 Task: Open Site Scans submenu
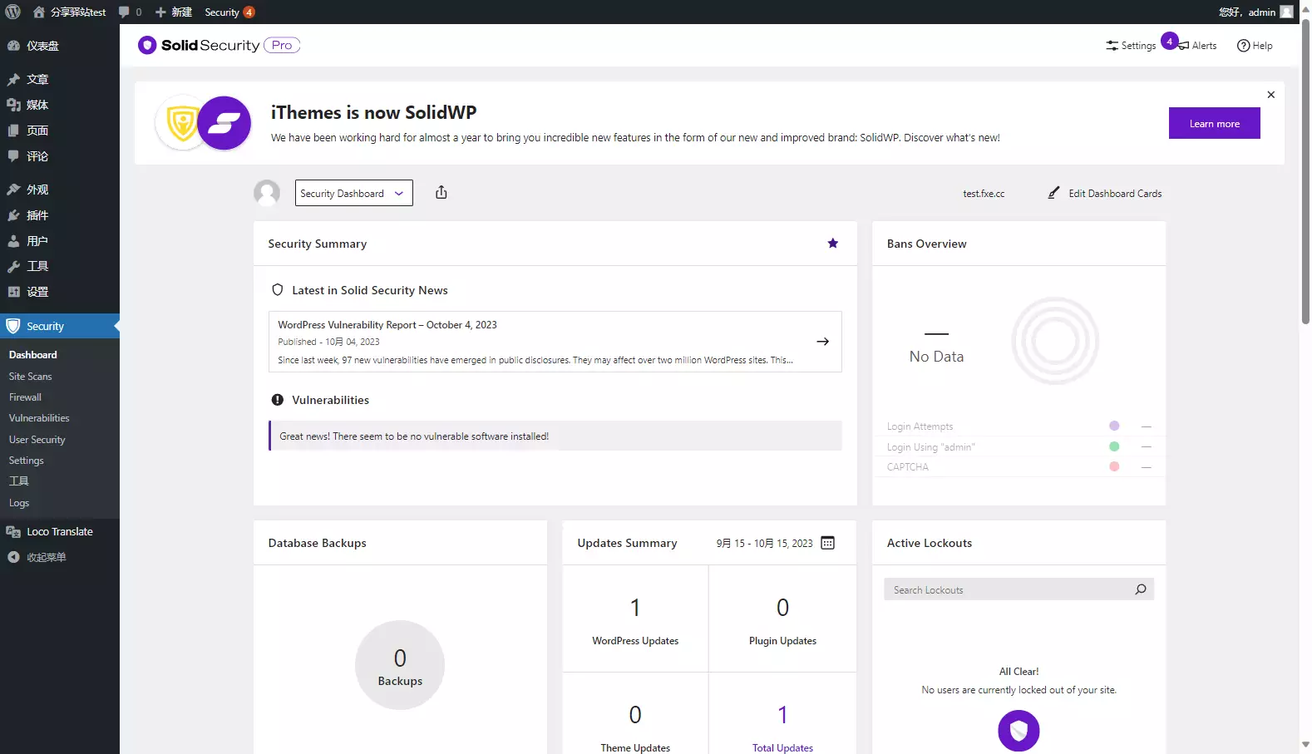31,377
